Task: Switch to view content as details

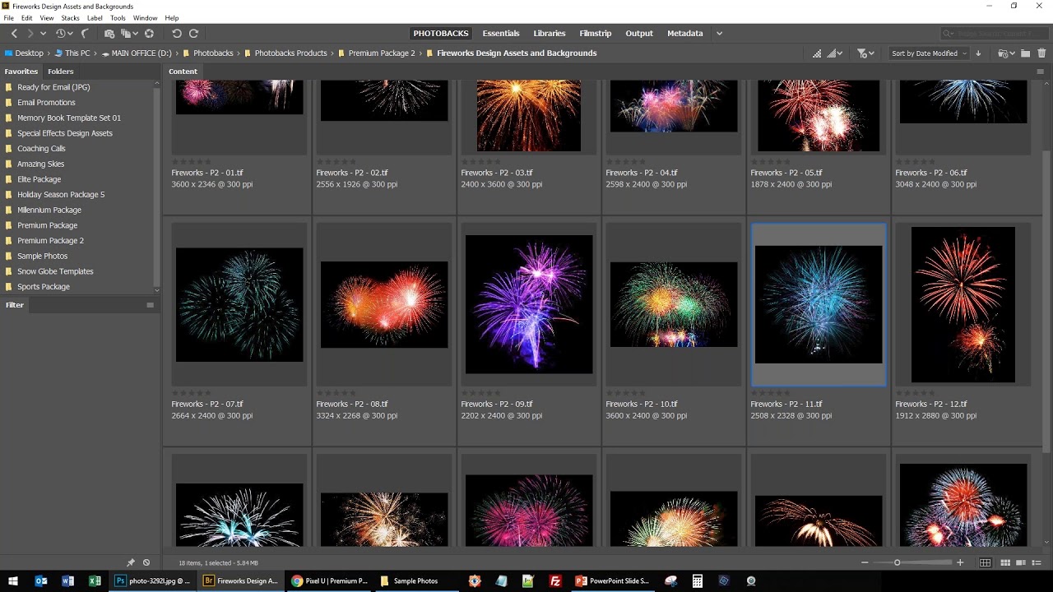Action: coord(1019,562)
